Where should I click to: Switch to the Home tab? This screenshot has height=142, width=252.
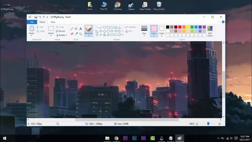[x=43, y=22]
